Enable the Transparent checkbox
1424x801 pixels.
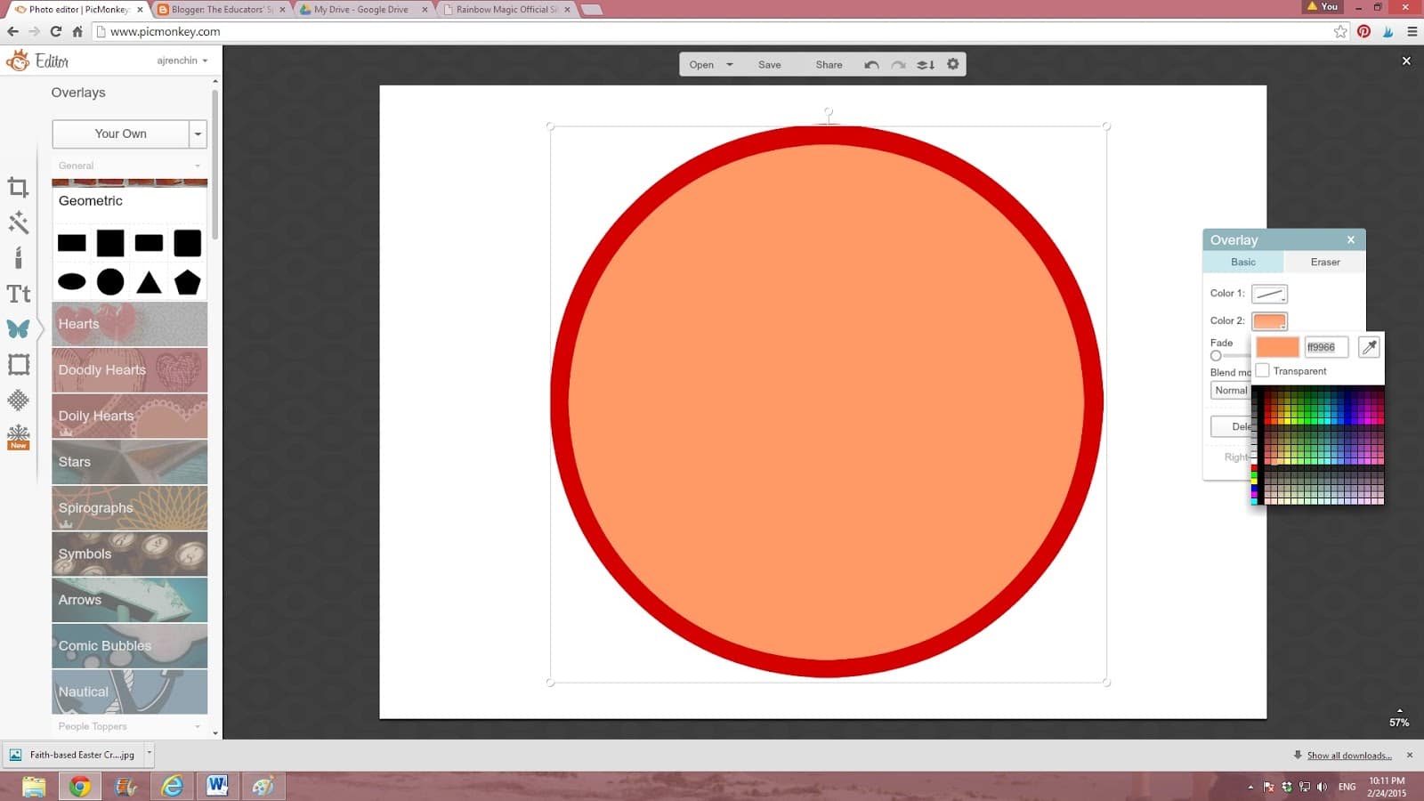[x=1263, y=371]
